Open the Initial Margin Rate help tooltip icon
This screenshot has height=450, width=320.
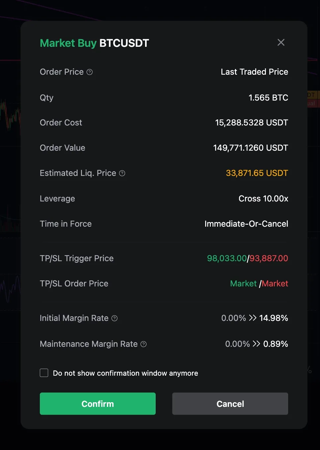115,318
